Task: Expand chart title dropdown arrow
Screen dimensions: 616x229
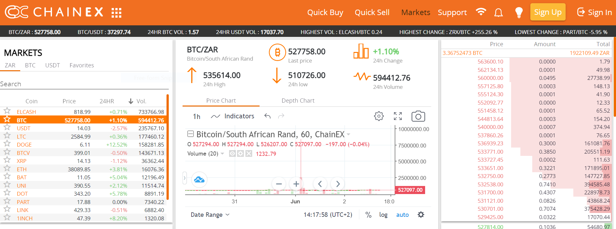Action: [348, 134]
